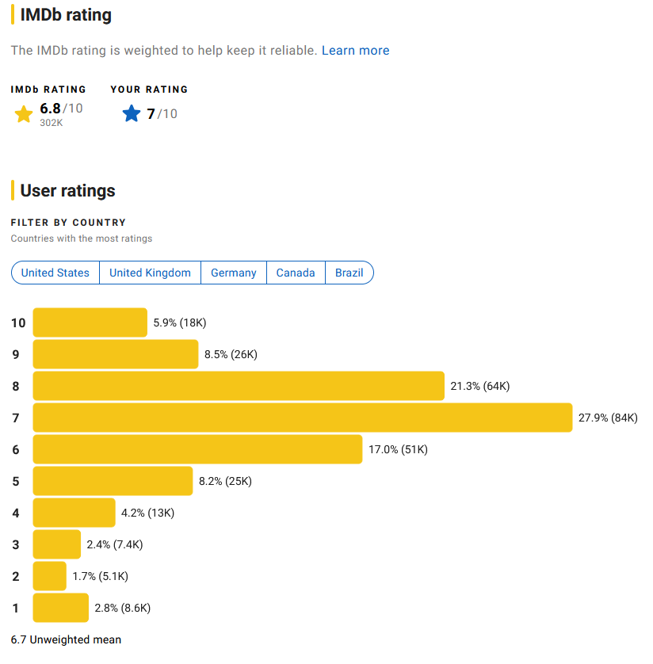
Task: Click the blue Your Rating star
Action: 132,113
